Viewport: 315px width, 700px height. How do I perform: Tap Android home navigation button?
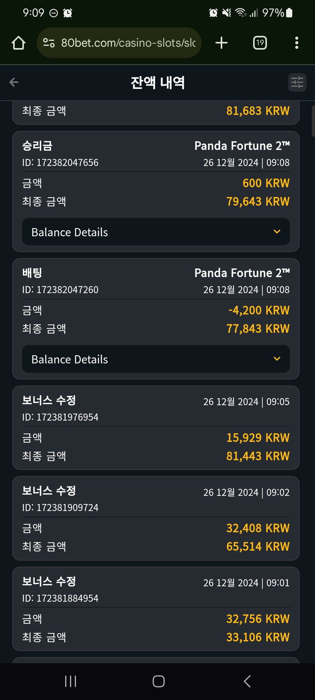click(x=158, y=681)
